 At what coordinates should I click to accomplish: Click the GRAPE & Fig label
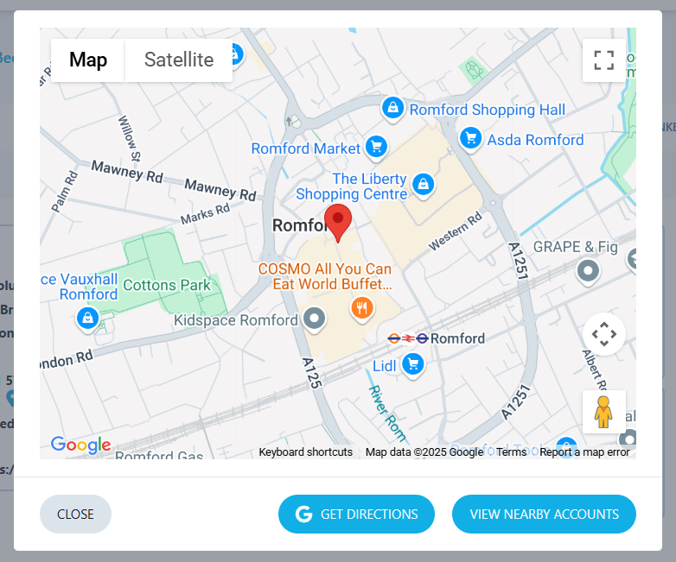point(576,247)
